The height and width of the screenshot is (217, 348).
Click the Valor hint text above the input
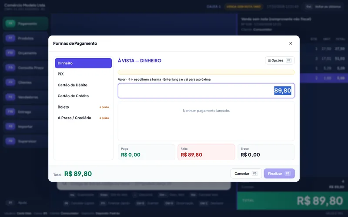[x=164, y=79]
